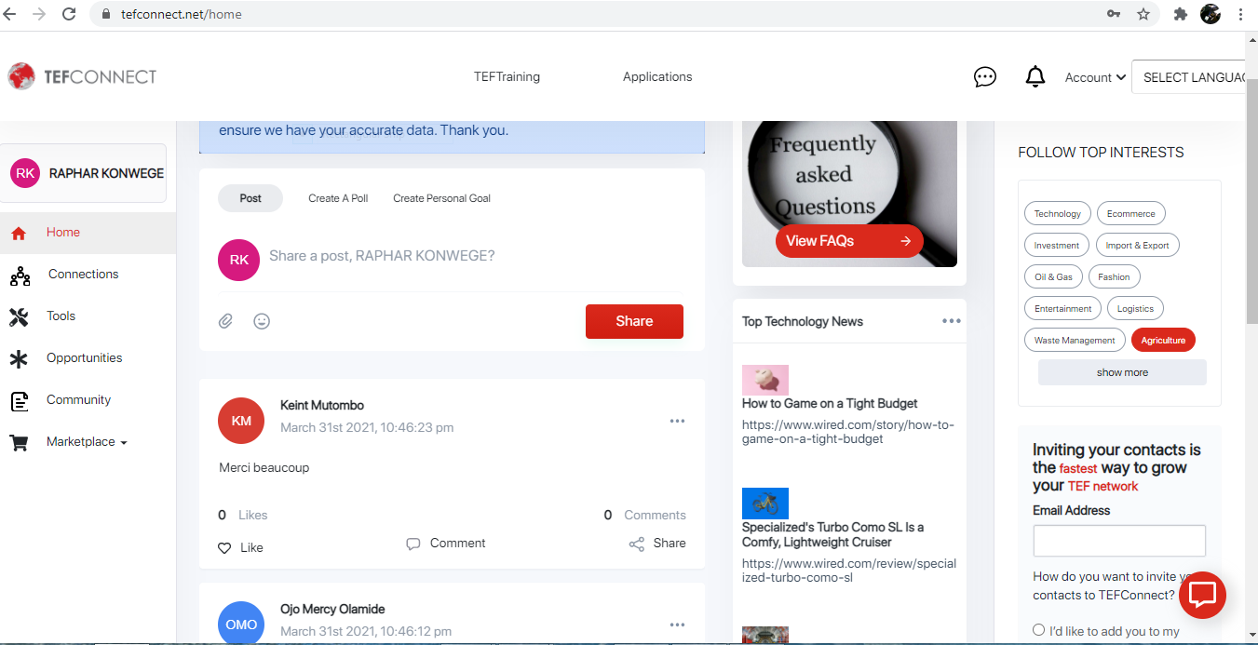Screen dimensions: 1258x645
Task: Open TEFTraining in the top navigation
Action: [x=507, y=76]
